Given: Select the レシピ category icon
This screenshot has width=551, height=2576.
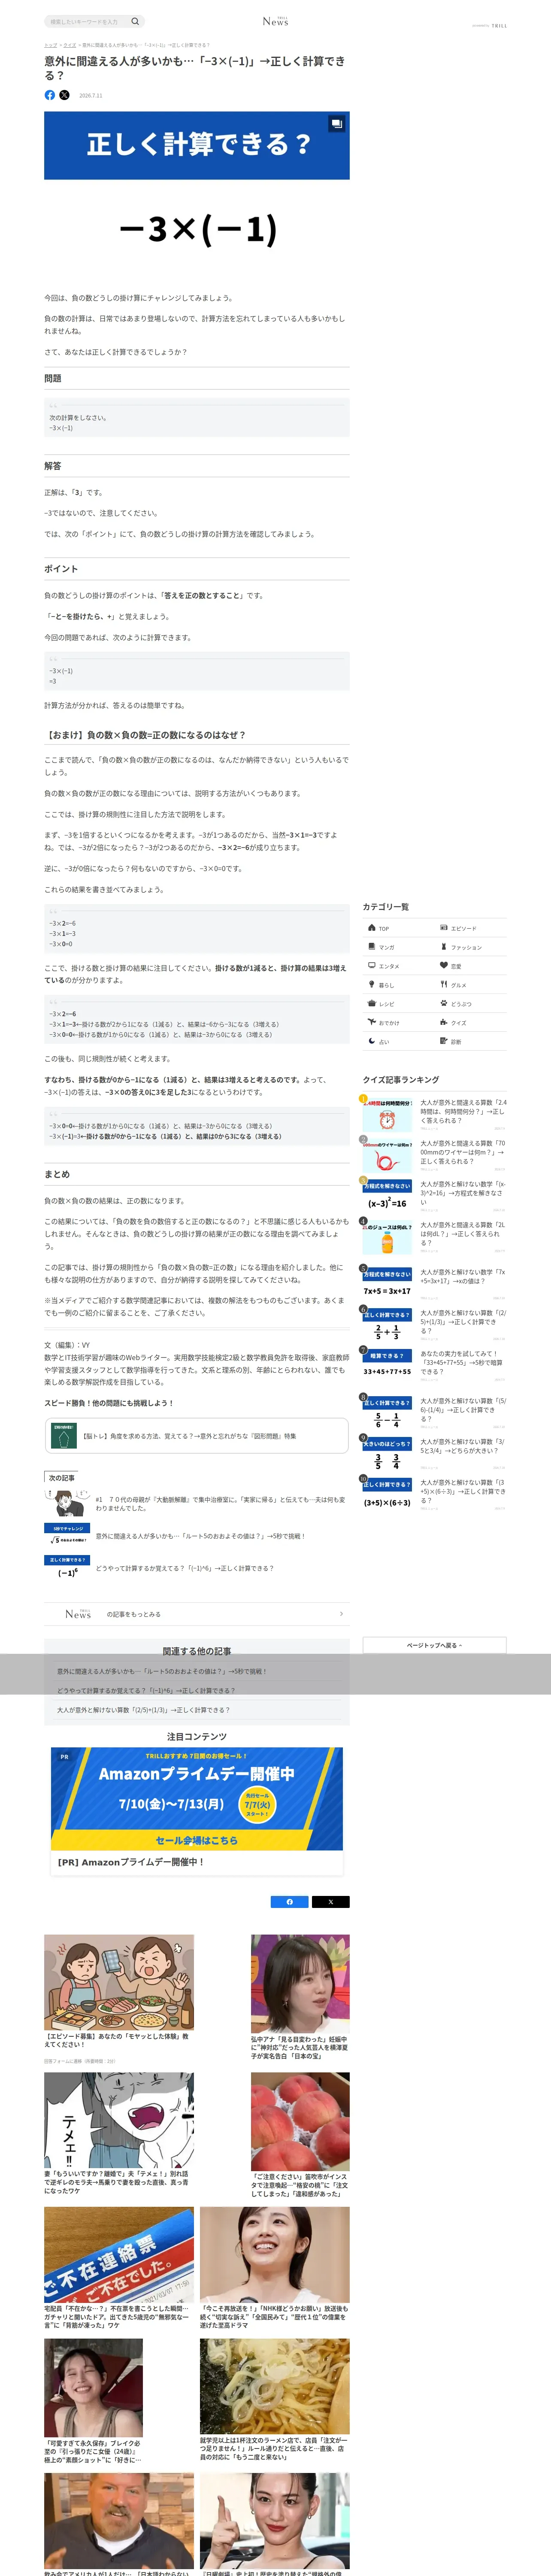Looking at the screenshot, I should coord(372,1003).
